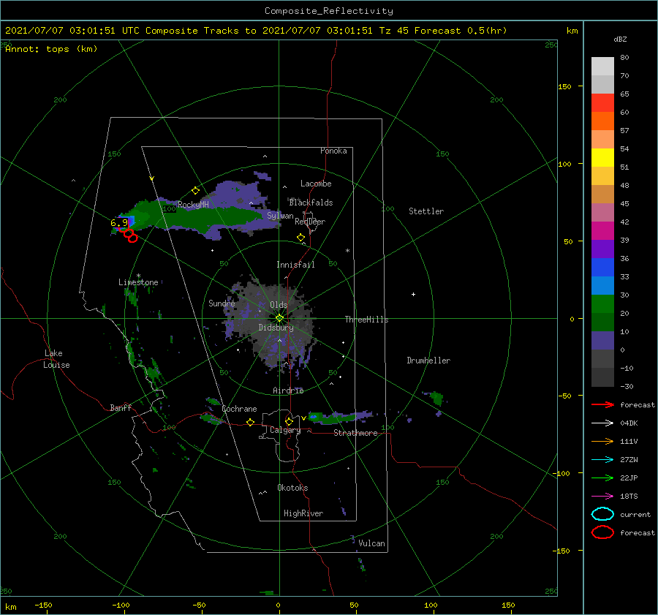Viewport: 658px width, 615px height.
Task: Click the gray ground clutter around Olds
Action: click(x=271, y=323)
